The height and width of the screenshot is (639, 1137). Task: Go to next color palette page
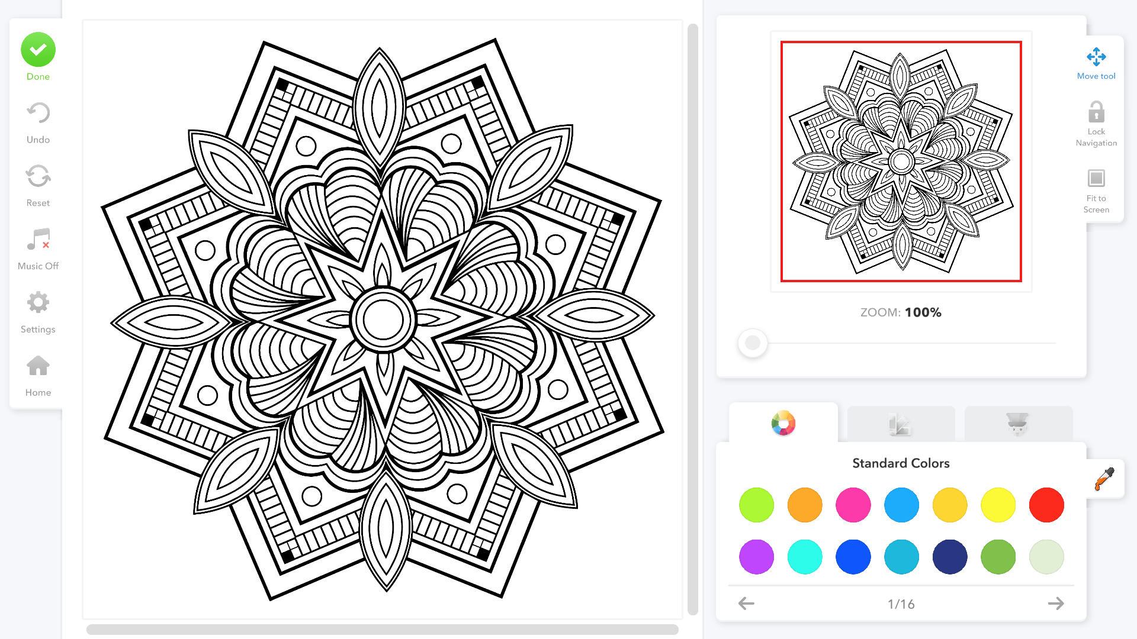(1056, 603)
